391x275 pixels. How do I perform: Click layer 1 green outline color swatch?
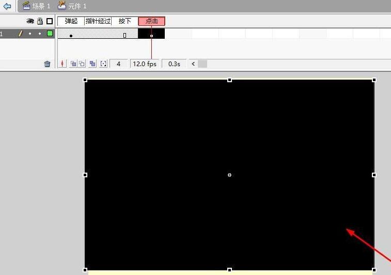(x=50, y=34)
